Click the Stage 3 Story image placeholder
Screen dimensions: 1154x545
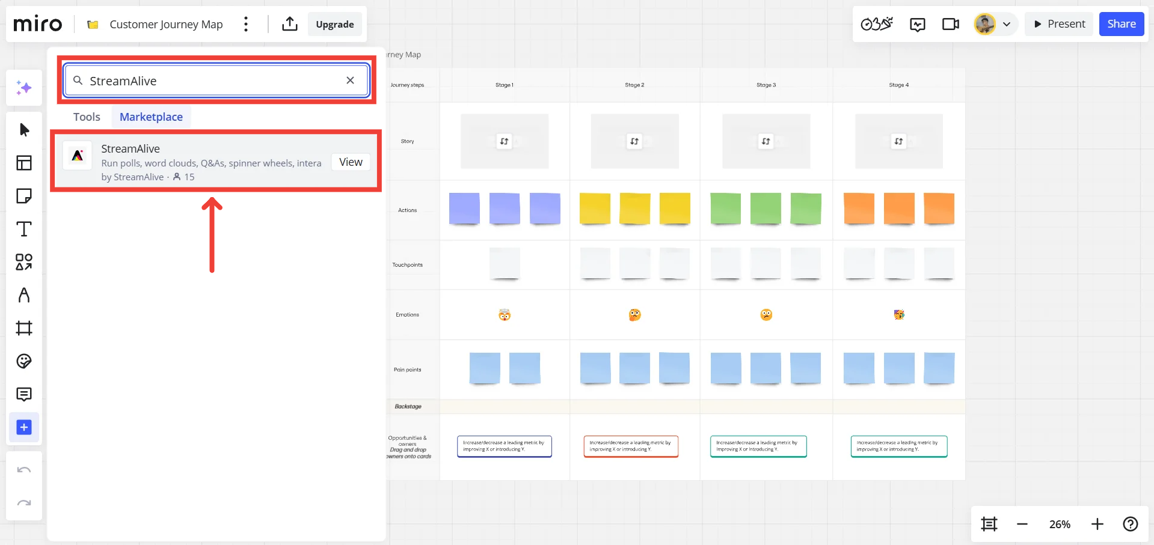click(x=766, y=141)
